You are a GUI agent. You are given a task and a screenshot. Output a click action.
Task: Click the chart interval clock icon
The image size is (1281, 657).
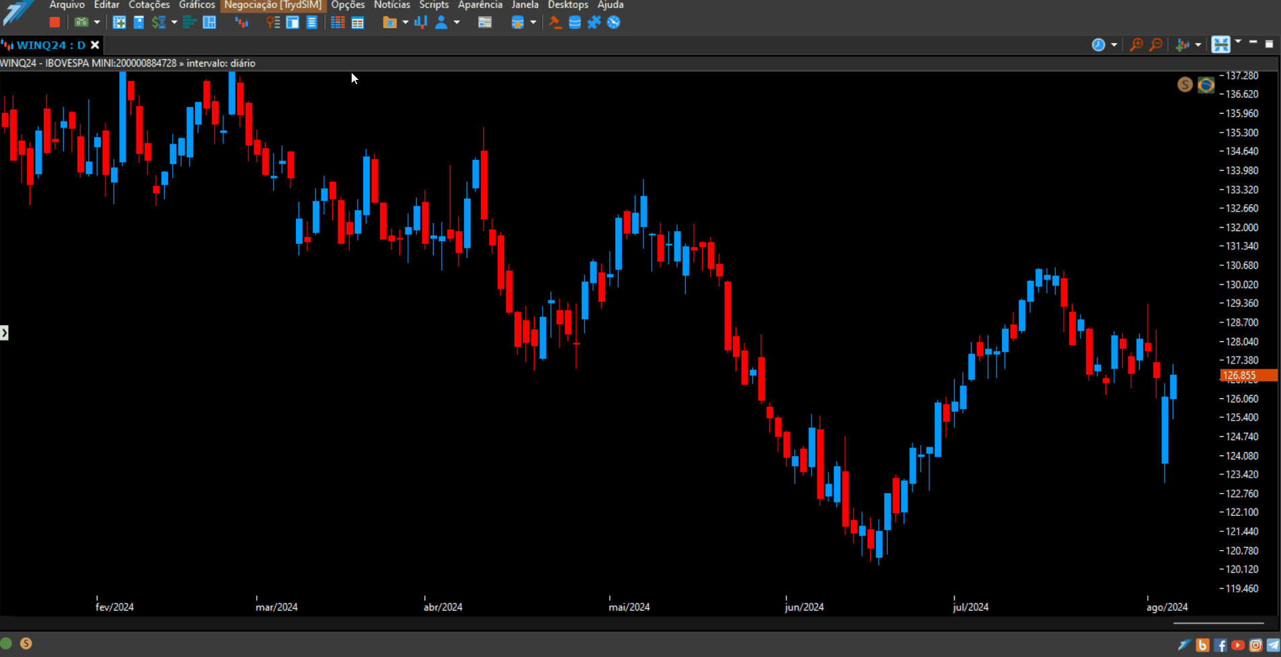1098,45
